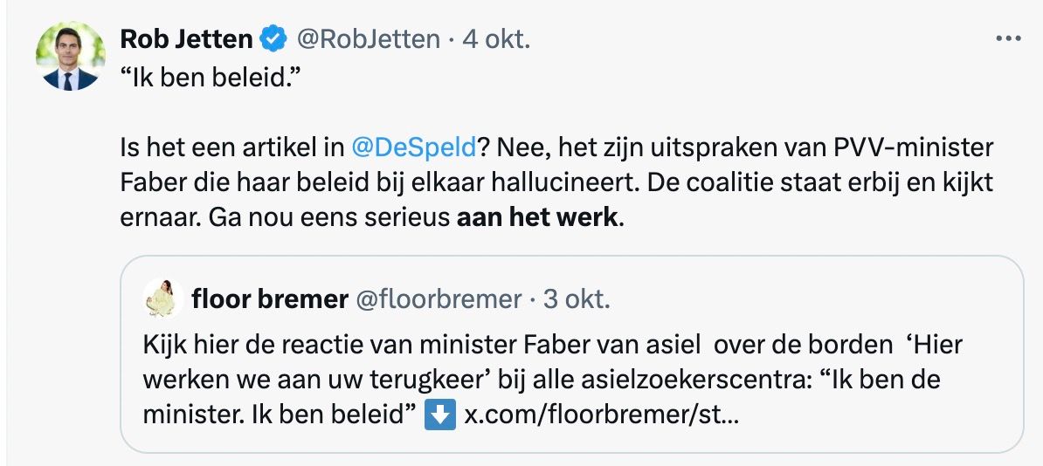Click the bold text "aan het werk"
This screenshot has width=1043, height=466.
[536, 217]
